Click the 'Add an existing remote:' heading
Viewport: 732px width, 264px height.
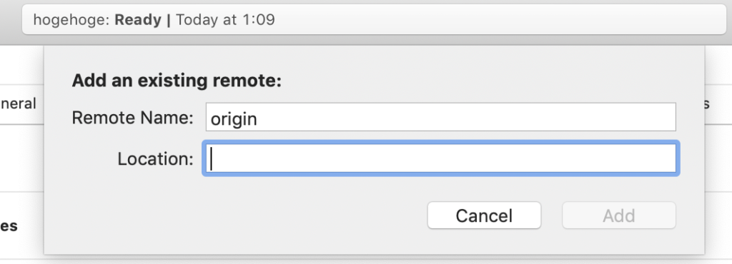coord(177,81)
